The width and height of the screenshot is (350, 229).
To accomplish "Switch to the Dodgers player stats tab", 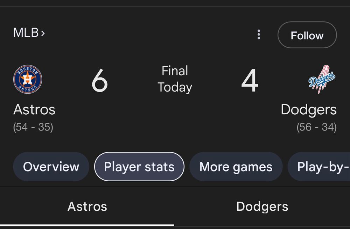I will [262, 207].
